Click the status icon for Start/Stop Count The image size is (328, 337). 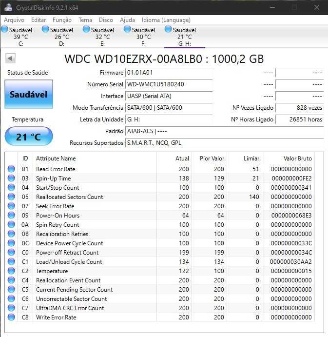click(x=11, y=187)
